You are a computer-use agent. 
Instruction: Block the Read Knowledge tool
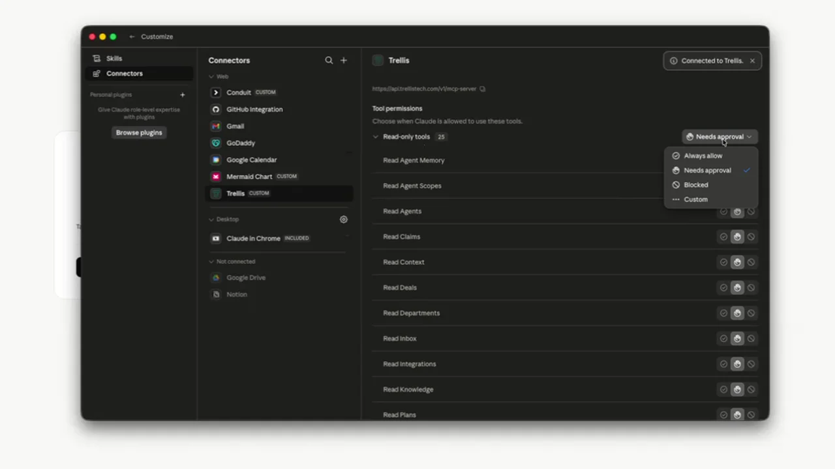tap(751, 390)
